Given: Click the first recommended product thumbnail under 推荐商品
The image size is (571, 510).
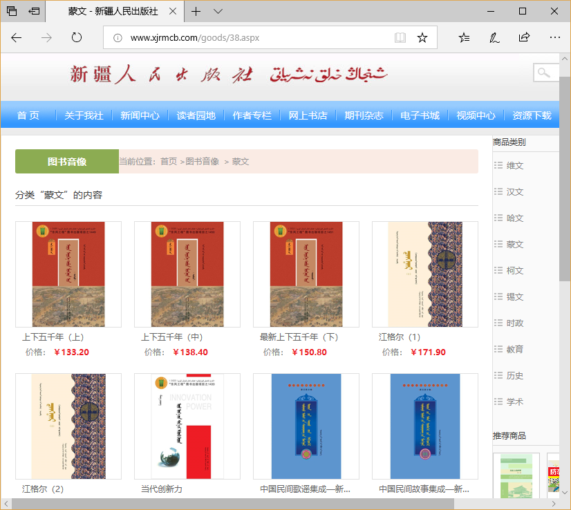Looking at the screenshot, I should pyautogui.click(x=516, y=475).
